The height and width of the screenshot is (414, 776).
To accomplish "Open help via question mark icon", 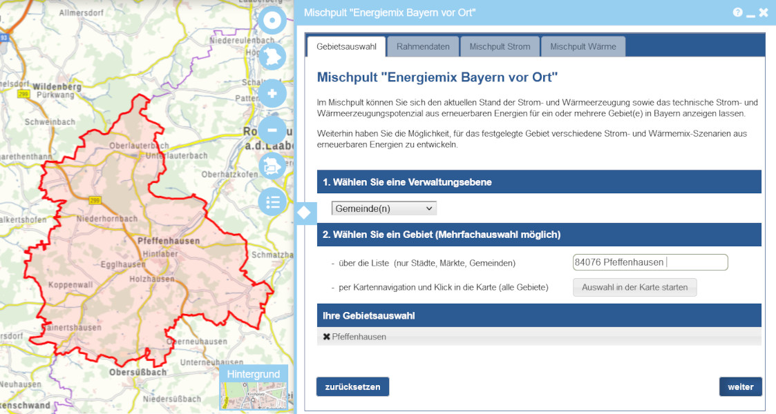I will [737, 12].
